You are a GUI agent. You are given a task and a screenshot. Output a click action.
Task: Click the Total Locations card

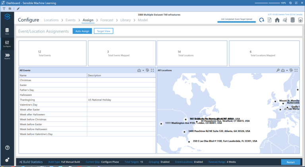coord(192,53)
